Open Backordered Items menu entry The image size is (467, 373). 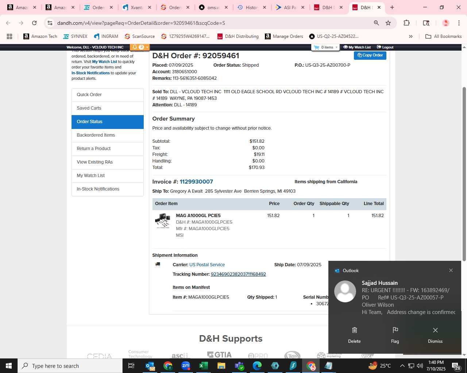(x=108, y=135)
